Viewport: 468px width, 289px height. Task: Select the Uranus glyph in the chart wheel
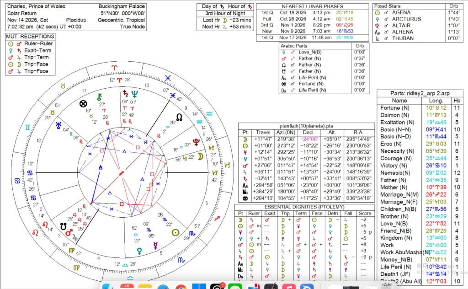[58, 124]
